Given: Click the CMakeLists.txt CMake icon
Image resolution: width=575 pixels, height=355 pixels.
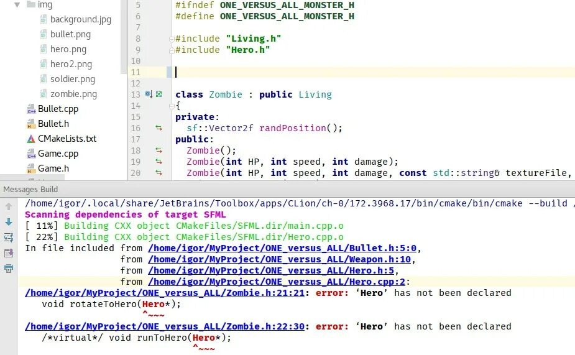Looking at the screenshot, I should (x=31, y=139).
